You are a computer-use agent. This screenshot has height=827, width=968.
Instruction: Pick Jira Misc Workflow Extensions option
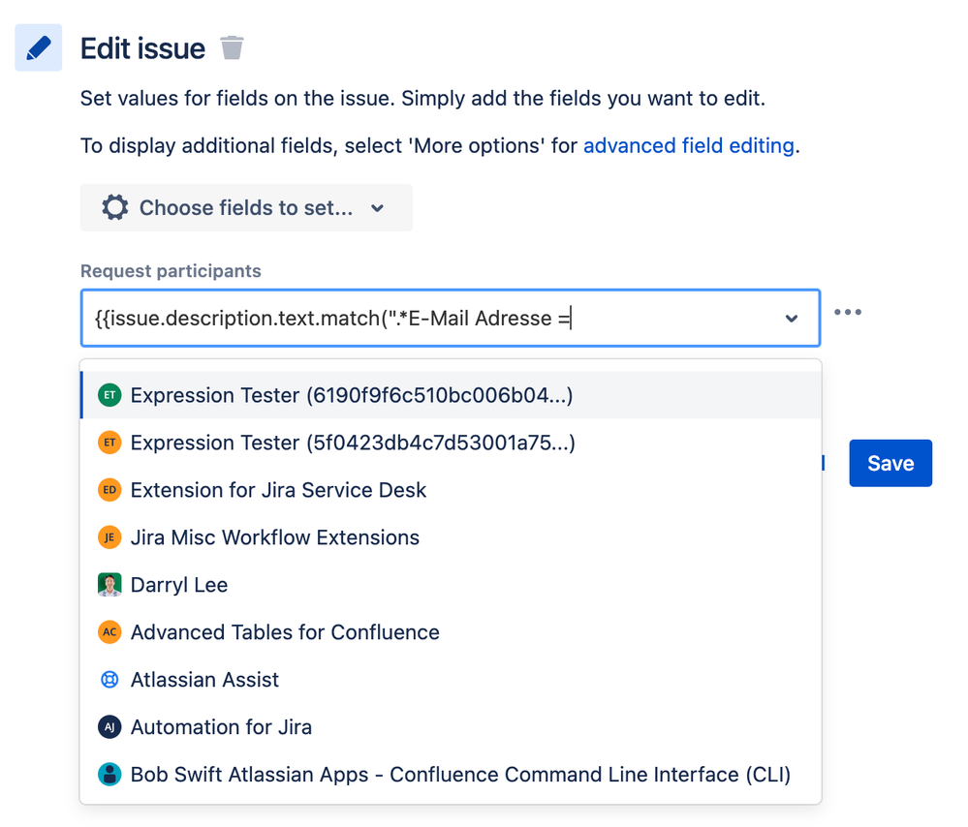click(451, 537)
